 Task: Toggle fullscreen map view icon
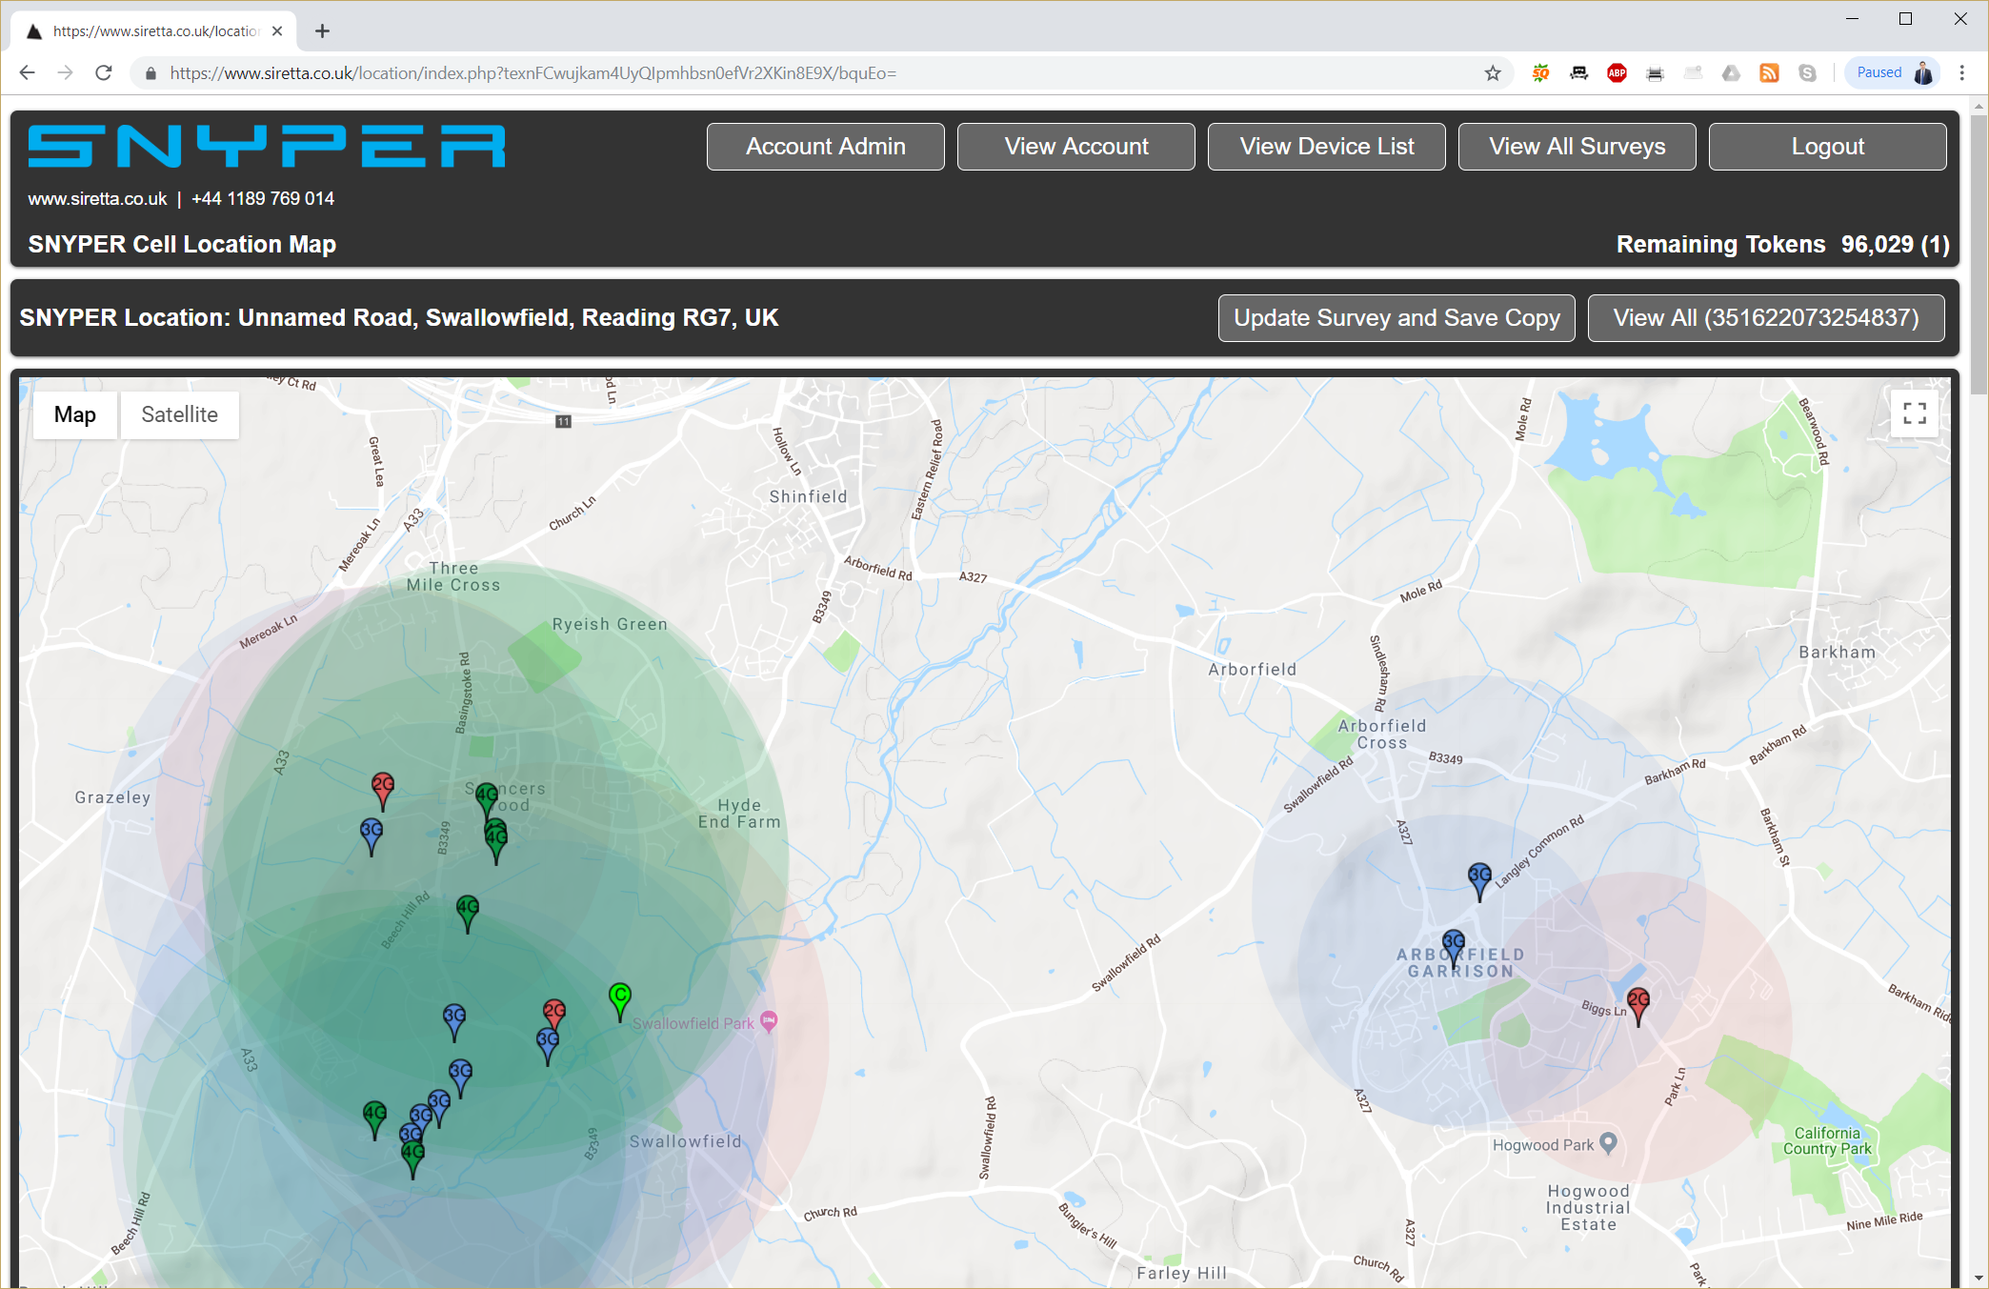1915,413
